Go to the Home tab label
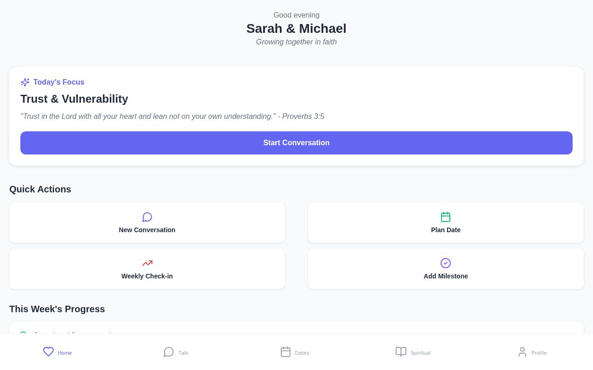Viewport: 593px width, 370px height. [65, 353]
